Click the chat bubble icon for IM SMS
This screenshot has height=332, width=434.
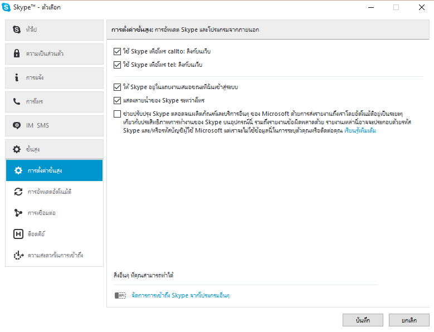17,125
